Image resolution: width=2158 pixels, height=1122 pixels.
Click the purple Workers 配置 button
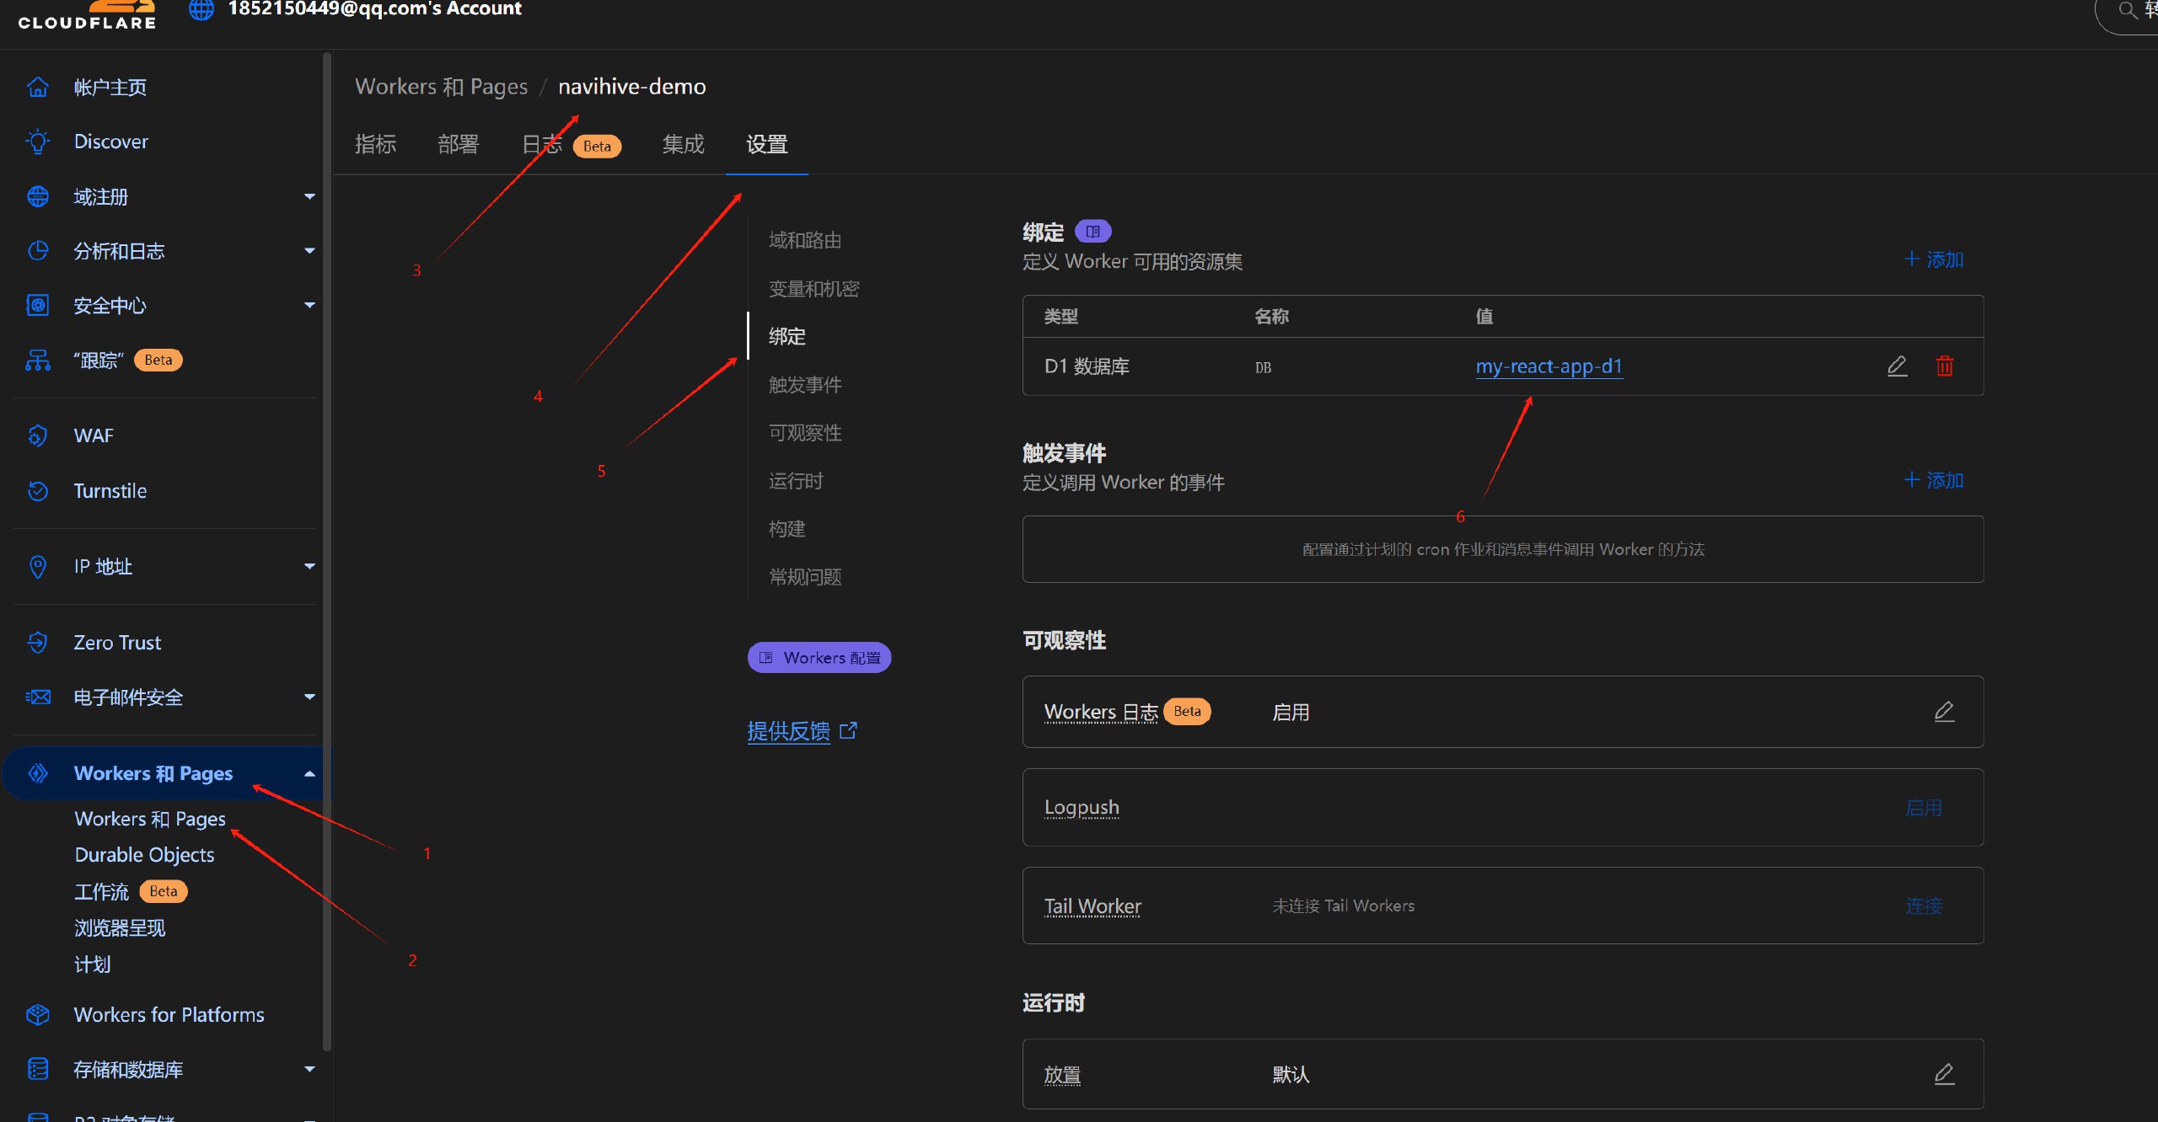click(x=819, y=657)
